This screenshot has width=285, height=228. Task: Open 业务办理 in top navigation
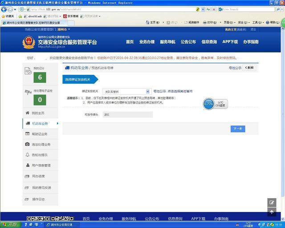(147, 42)
